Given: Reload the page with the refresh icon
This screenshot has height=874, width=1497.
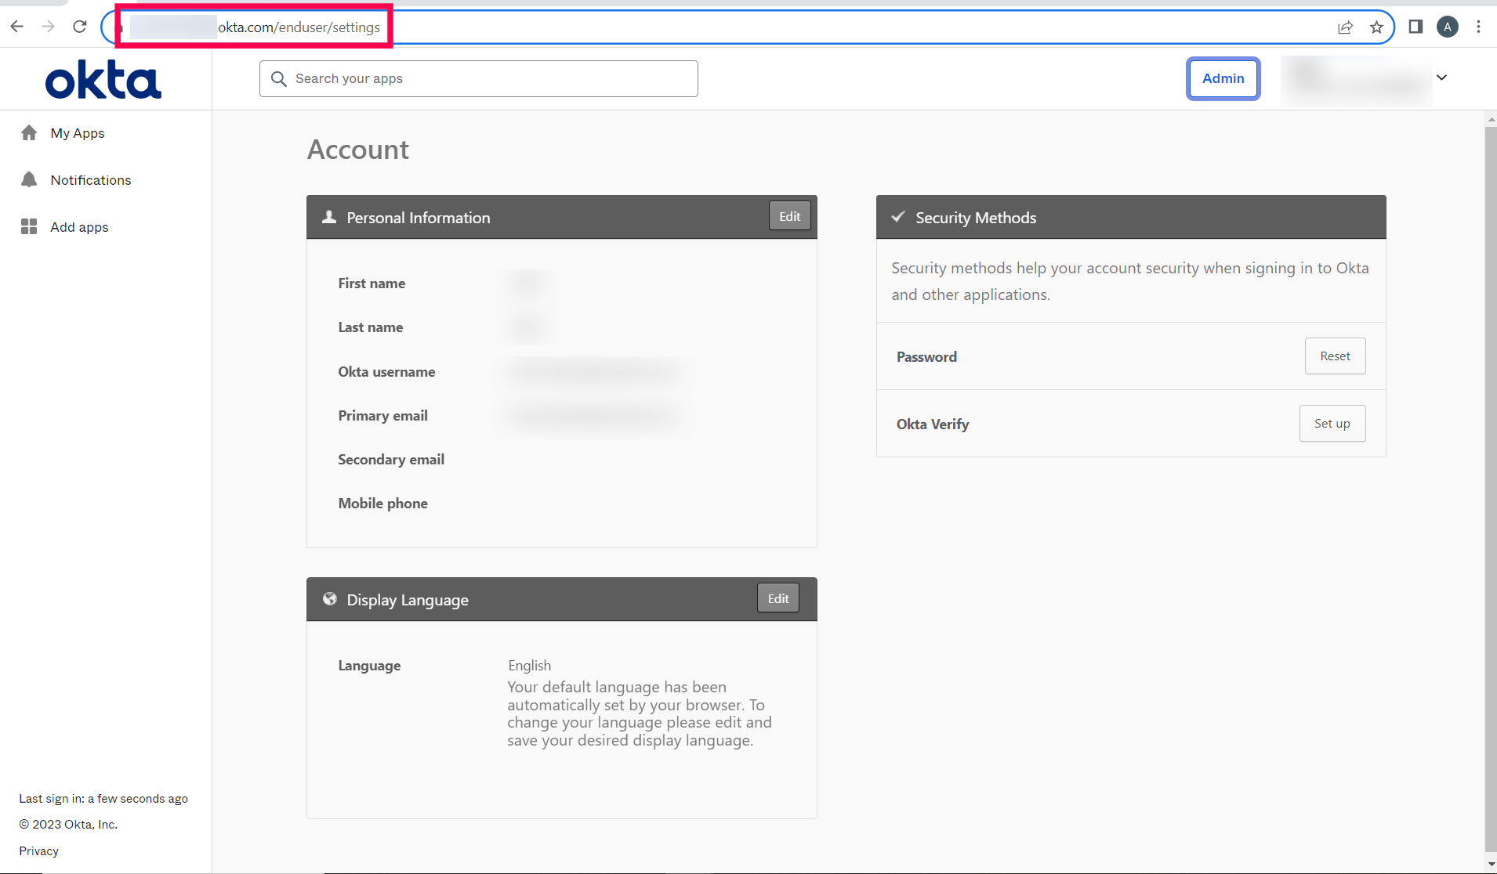Looking at the screenshot, I should pyautogui.click(x=80, y=27).
